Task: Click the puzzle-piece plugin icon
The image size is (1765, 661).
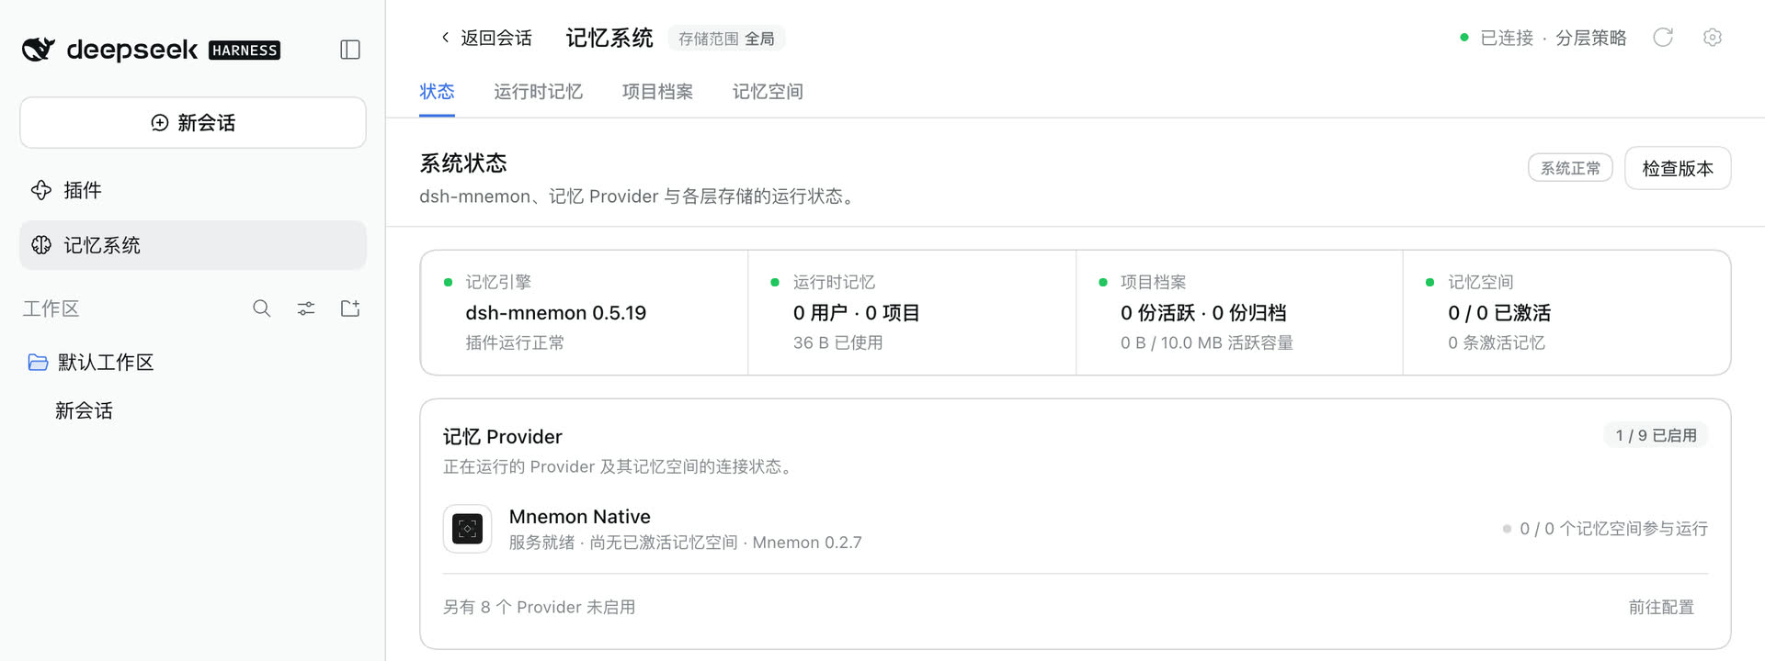Action: (x=41, y=190)
